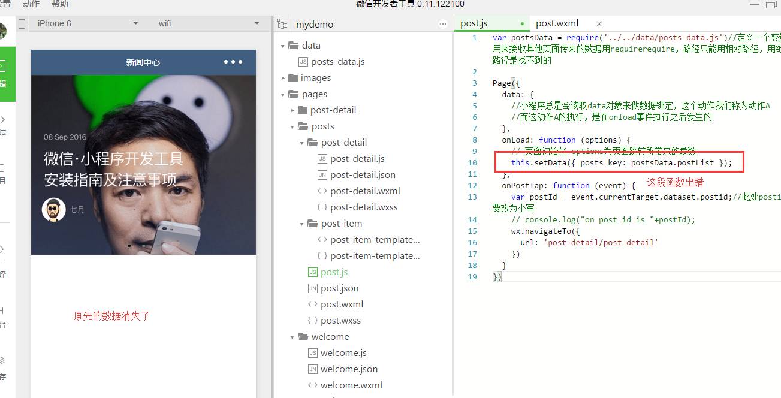The height and width of the screenshot is (398, 781).
Task: Restore the application window via title bar button
Action: pos(771,4)
